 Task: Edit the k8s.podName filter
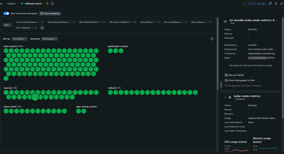(x=201, y=22)
